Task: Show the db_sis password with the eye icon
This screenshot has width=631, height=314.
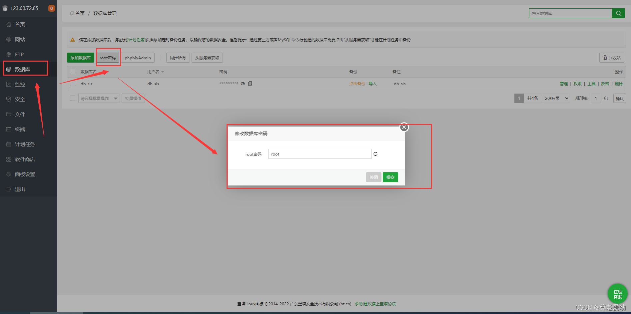Action: [x=243, y=84]
